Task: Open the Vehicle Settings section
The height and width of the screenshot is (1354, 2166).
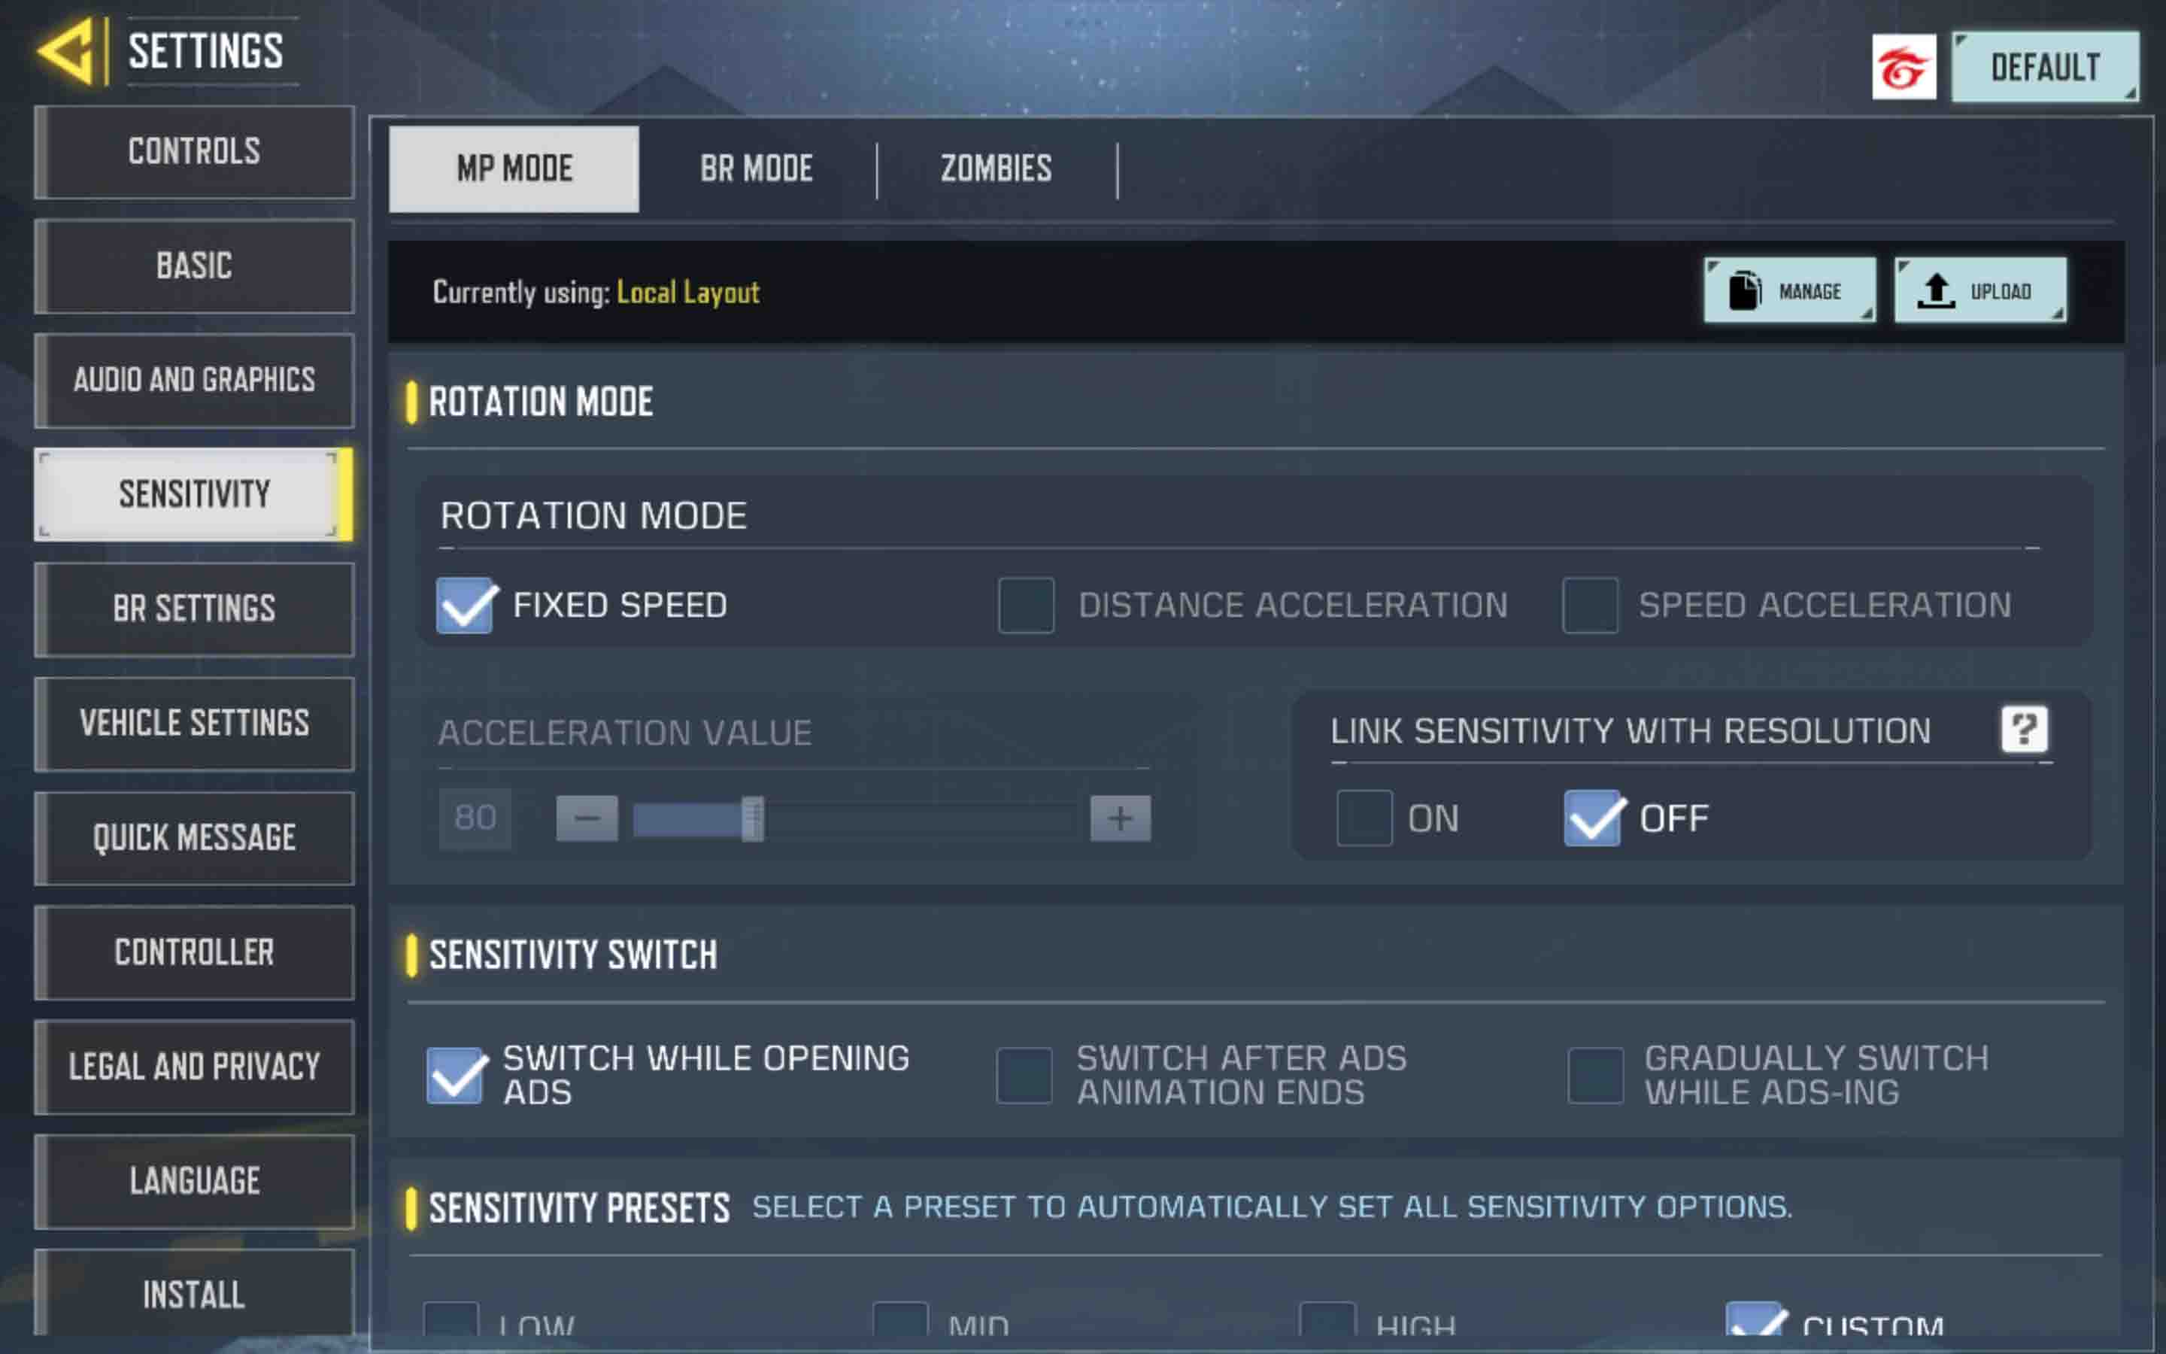Action: click(194, 723)
